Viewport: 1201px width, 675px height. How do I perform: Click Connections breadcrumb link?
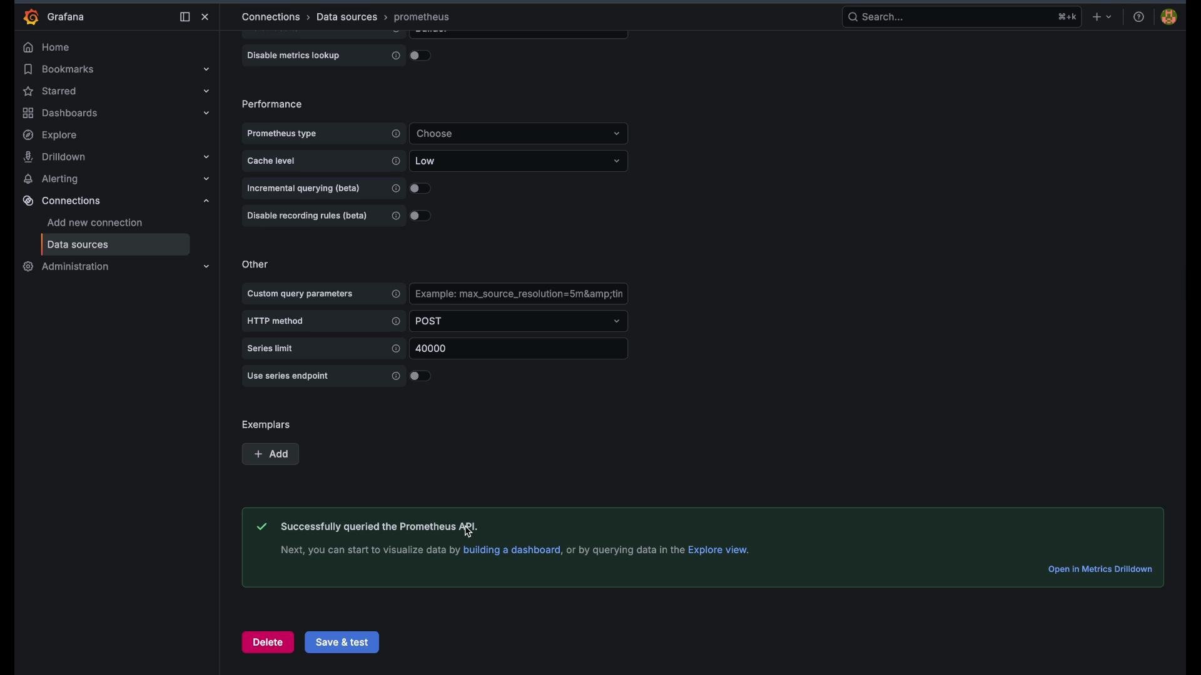(271, 17)
